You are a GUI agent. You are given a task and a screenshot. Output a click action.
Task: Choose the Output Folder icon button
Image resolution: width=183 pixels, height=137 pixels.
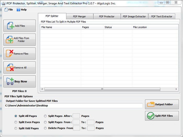[x=162, y=104]
